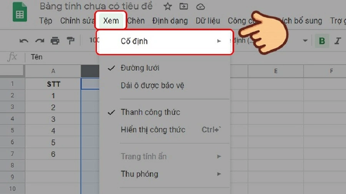Select row 2 header
This screenshot has width=346, height=194.
click(12, 95)
